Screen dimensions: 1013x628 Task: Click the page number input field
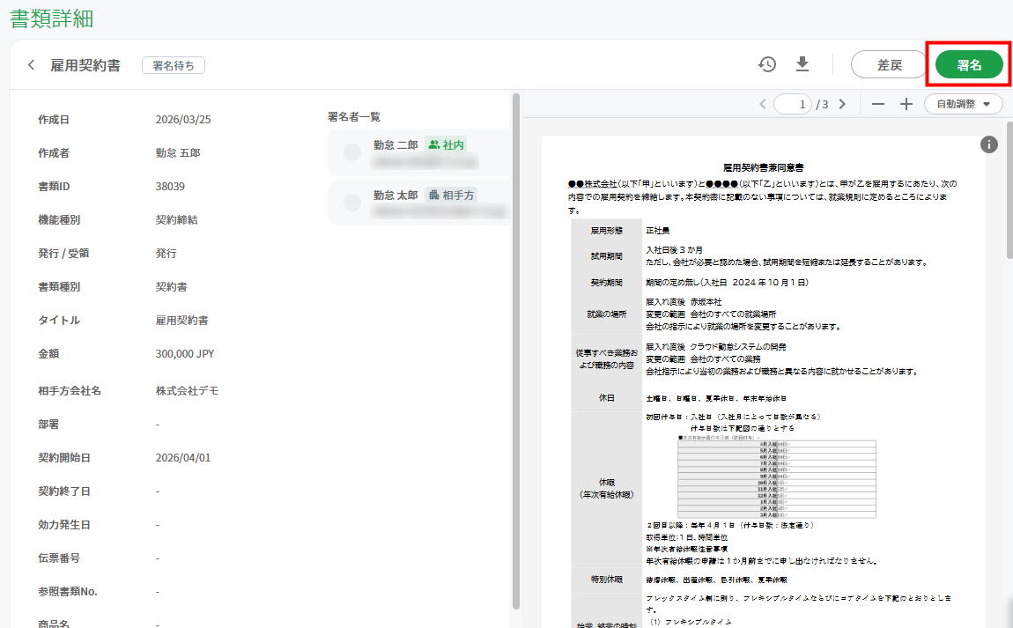793,104
